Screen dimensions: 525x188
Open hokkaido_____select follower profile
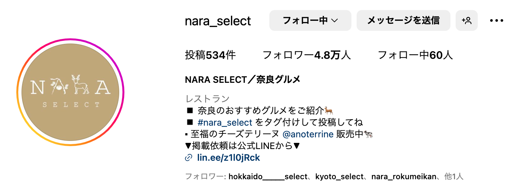click(x=268, y=177)
